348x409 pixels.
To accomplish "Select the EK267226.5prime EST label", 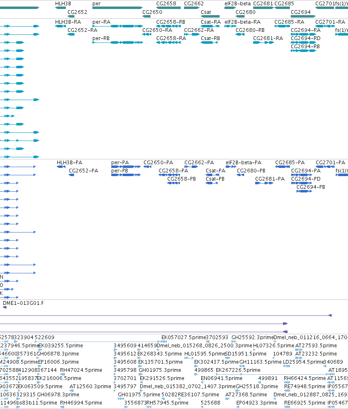I will click(x=238, y=370).
